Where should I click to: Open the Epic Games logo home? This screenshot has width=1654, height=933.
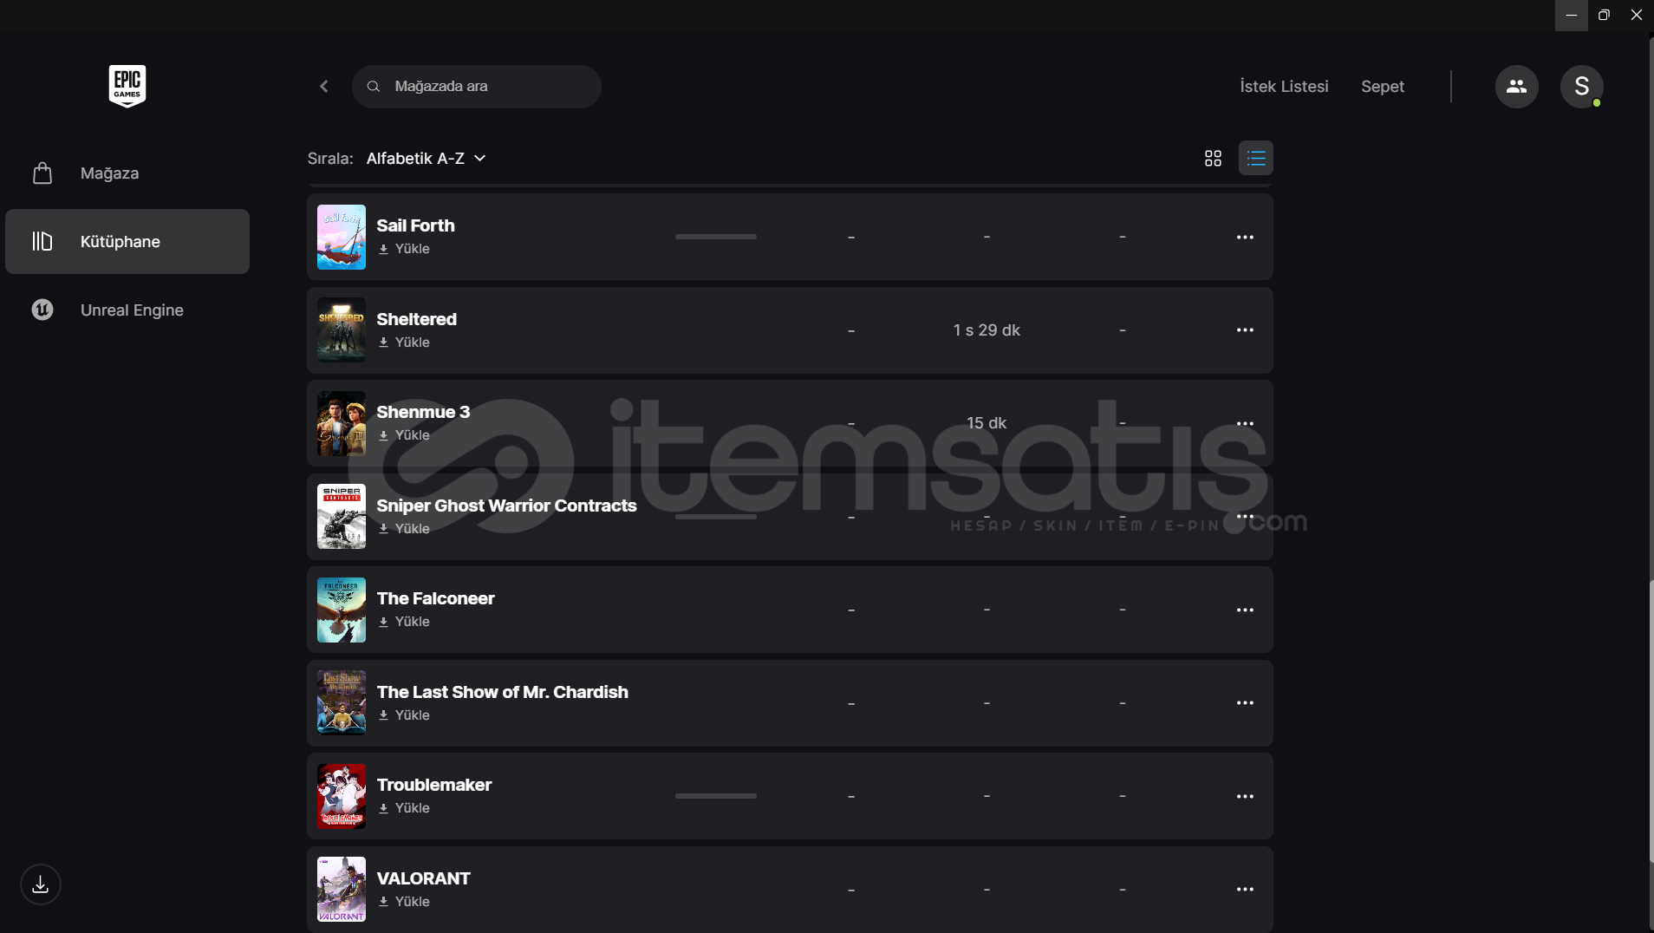point(127,86)
